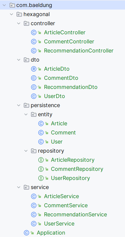Collapse the service package chevron

19,187
